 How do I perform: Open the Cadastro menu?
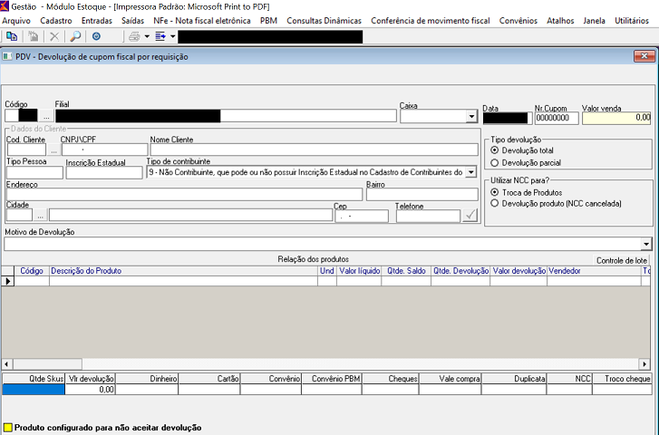56,20
